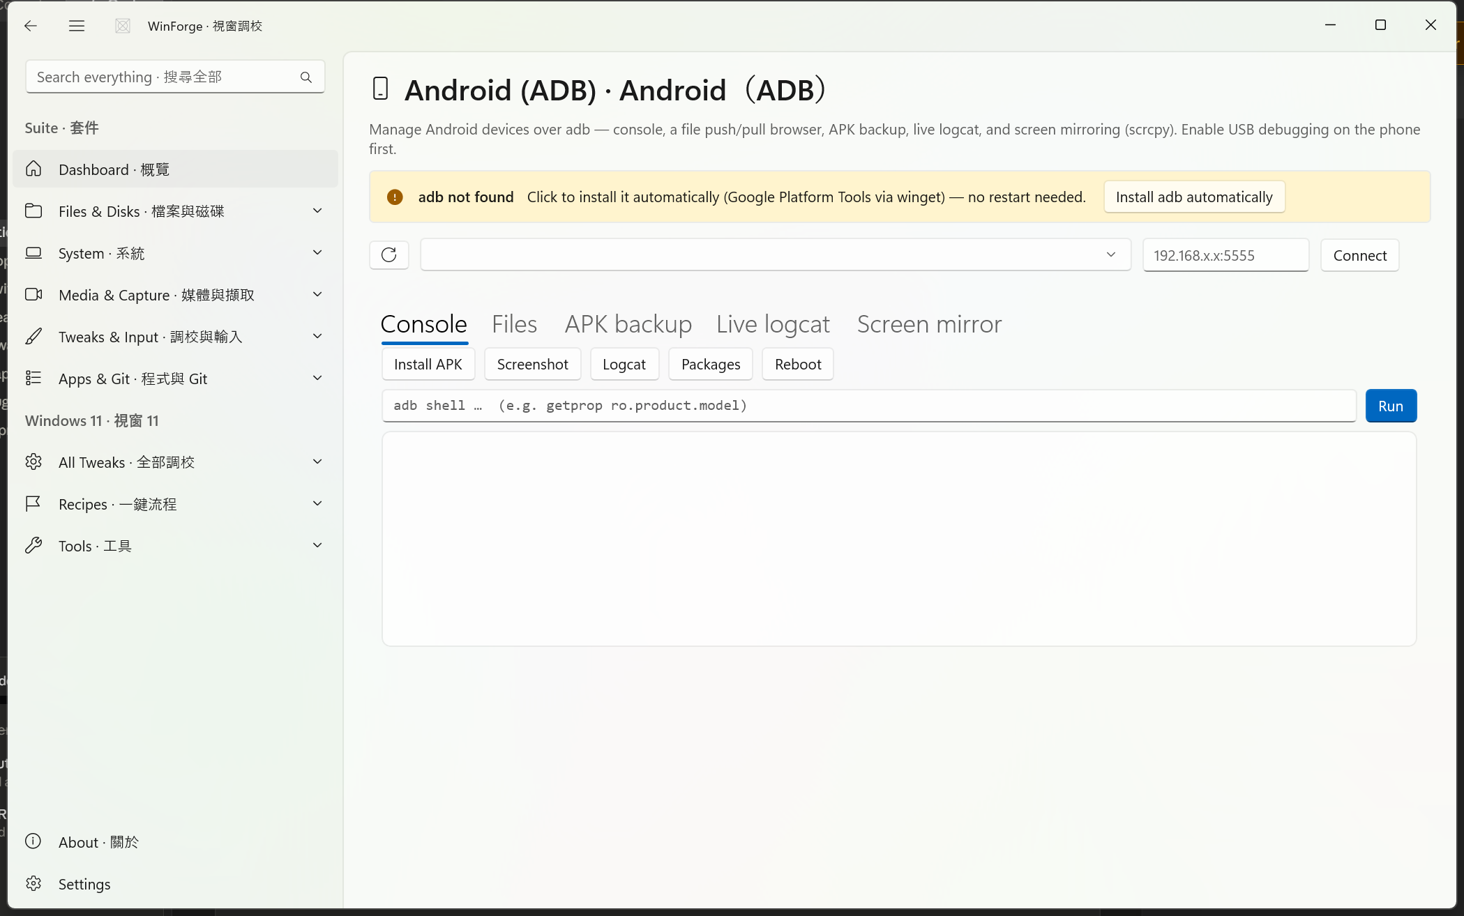Click the Android phone header icon
Viewport: 1464px width, 916px height.
[380, 89]
